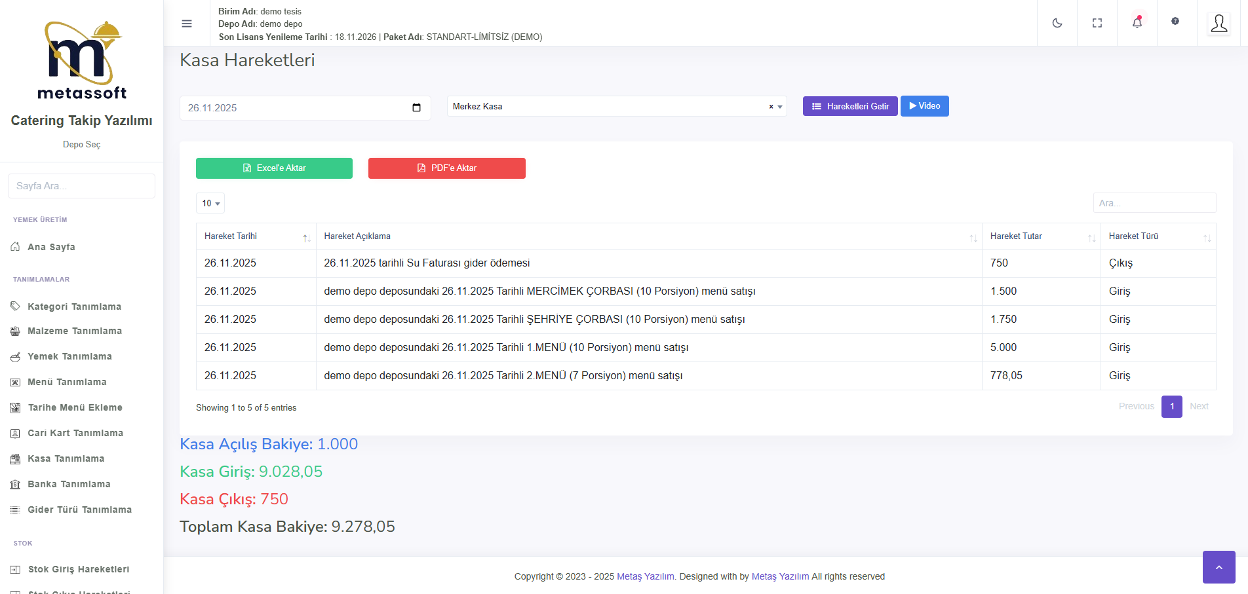Open notifications bell icon
The height and width of the screenshot is (594, 1248).
click(1137, 23)
